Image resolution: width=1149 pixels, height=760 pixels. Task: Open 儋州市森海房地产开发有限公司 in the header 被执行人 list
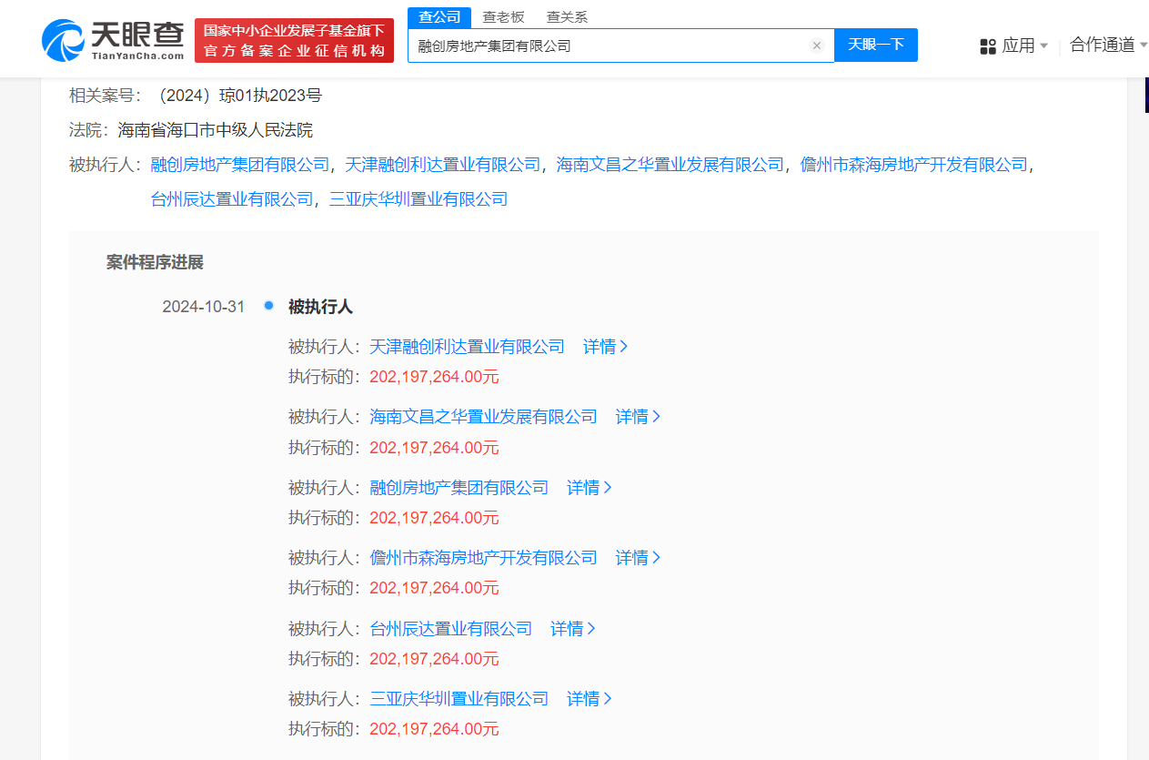coord(913,165)
